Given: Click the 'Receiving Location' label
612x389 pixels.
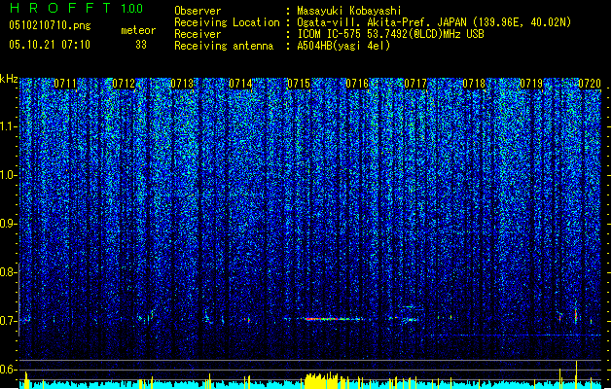Looking at the screenshot, I should (x=227, y=22).
